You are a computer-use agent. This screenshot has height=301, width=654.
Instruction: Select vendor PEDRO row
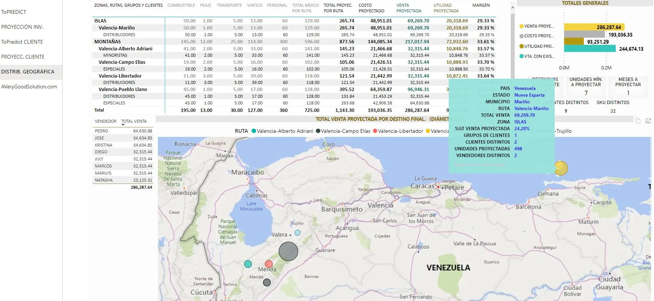pyautogui.click(x=123, y=131)
